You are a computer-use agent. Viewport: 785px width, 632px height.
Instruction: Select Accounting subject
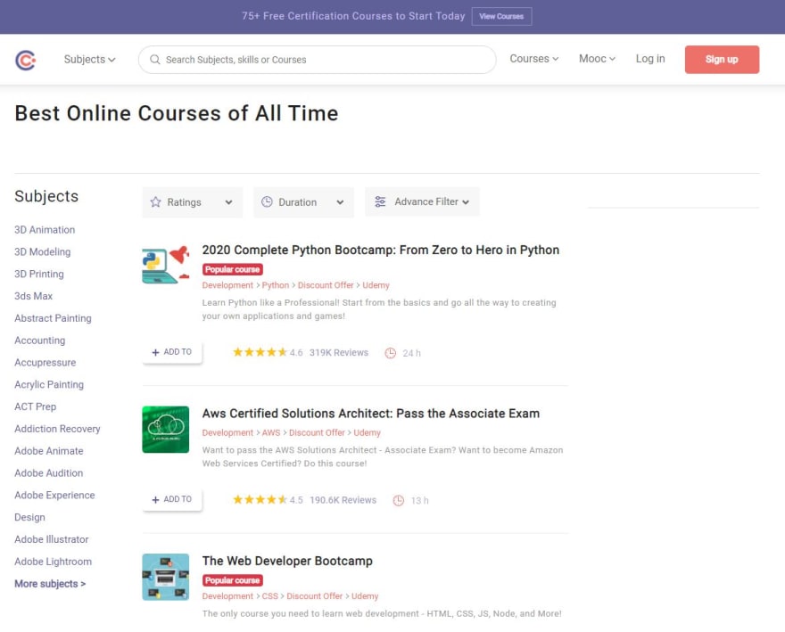(x=39, y=341)
